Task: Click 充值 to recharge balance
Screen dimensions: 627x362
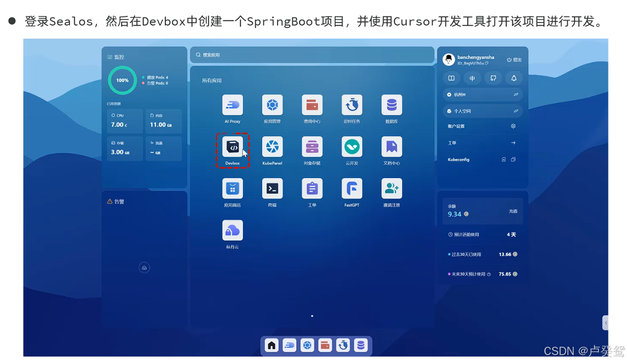Action: (513, 211)
